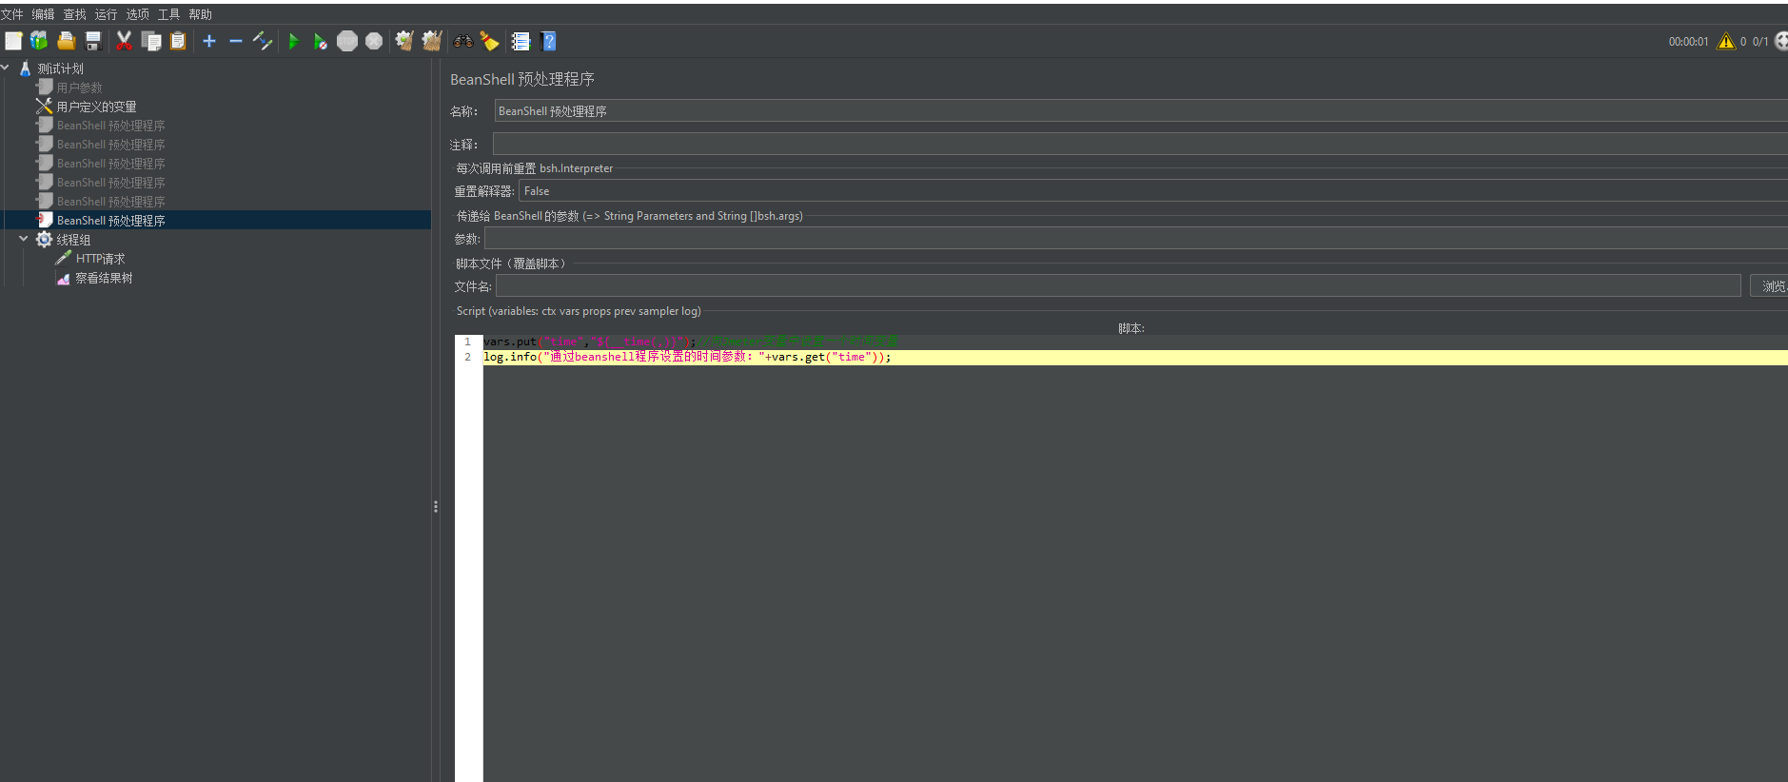Image resolution: width=1788 pixels, height=782 pixels.
Task: Select the HTTP请求 sampler node
Action: point(100,259)
